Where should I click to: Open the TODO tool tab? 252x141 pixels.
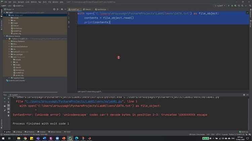[x=67, y=132]
